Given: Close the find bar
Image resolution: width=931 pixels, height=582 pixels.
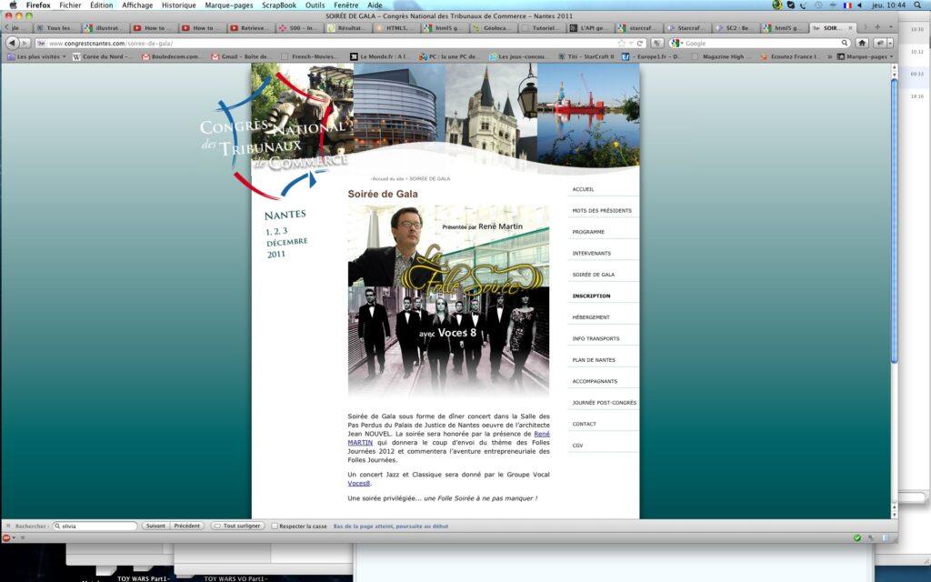Looking at the screenshot, I should [7, 527].
